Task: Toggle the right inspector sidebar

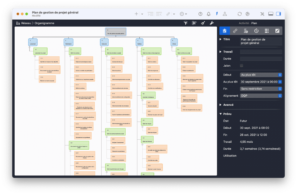Action: click(x=279, y=14)
